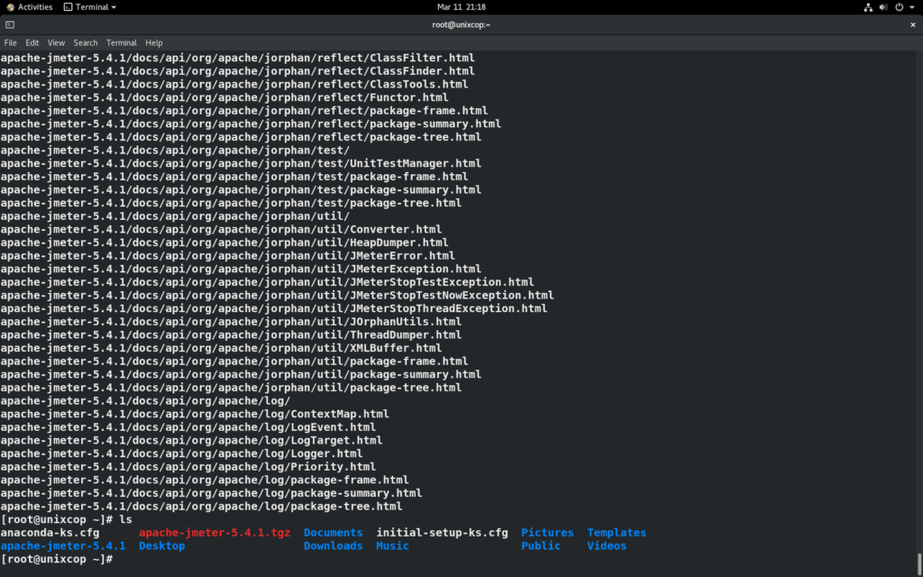This screenshot has width=923, height=577.
Task: Click the line ending in jorphan/test/
Action: pyautogui.click(x=175, y=151)
